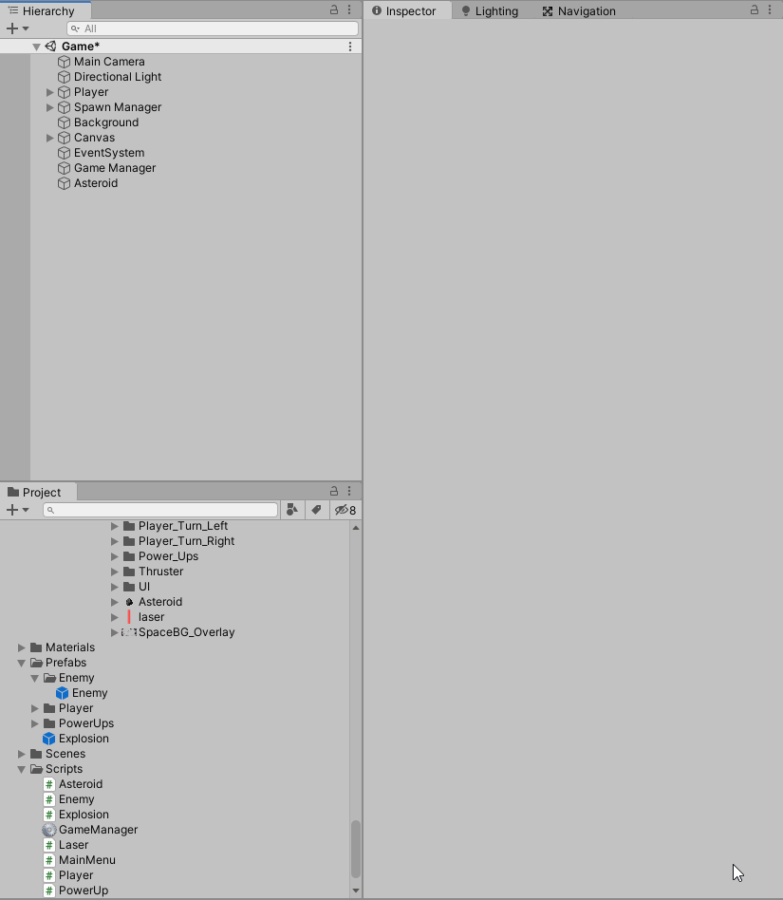Click the Enemy script icon

[49, 799]
